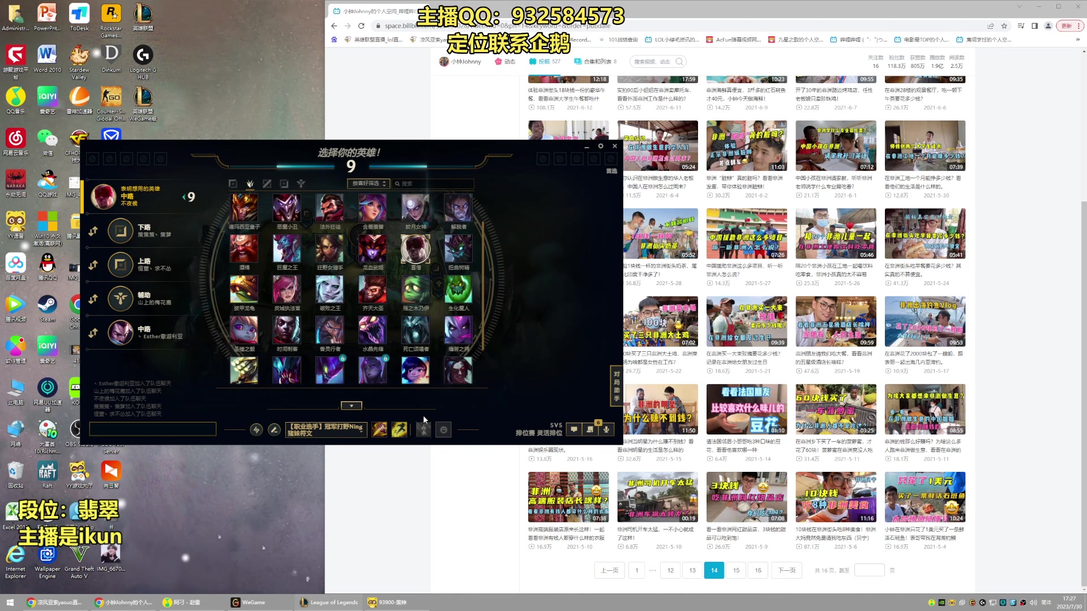Focus page jump number input
Viewport: 1087px width, 611px height.
[870, 570]
